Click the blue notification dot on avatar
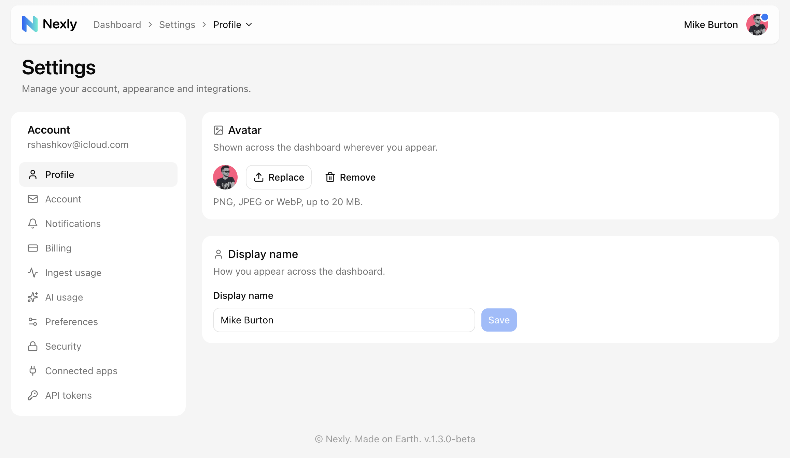The width and height of the screenshot is (790, 458). [x=765, y=17]
